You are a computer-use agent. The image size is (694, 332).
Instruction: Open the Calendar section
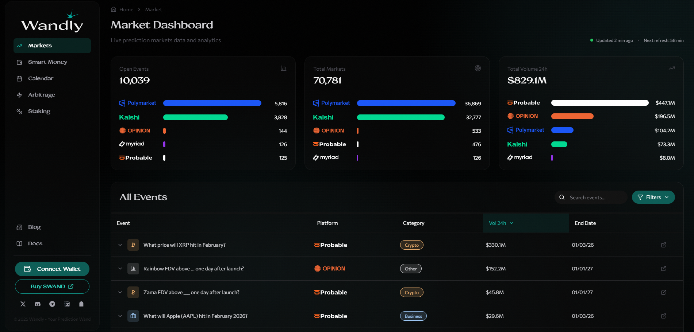(41, 78)
